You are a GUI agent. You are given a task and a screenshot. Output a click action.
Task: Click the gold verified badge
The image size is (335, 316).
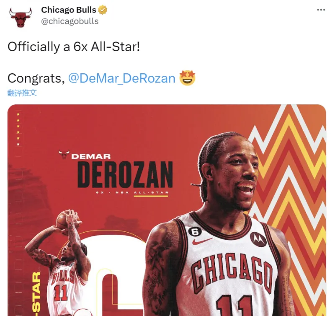point(103,10)
